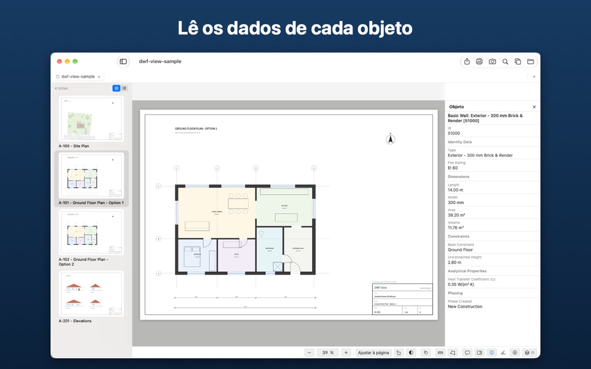Rotate the view with rotate icon

click(x=399, y=352)
